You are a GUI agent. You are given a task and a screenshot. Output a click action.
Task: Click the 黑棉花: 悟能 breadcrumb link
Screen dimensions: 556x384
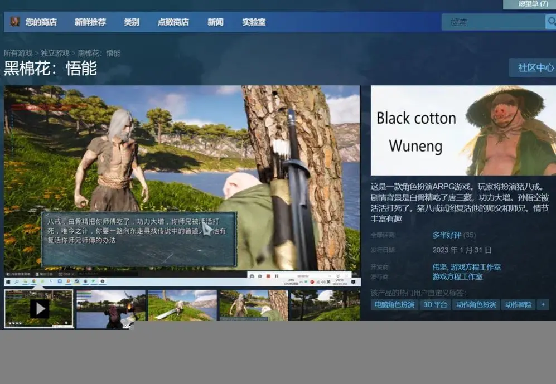point(99,53)
